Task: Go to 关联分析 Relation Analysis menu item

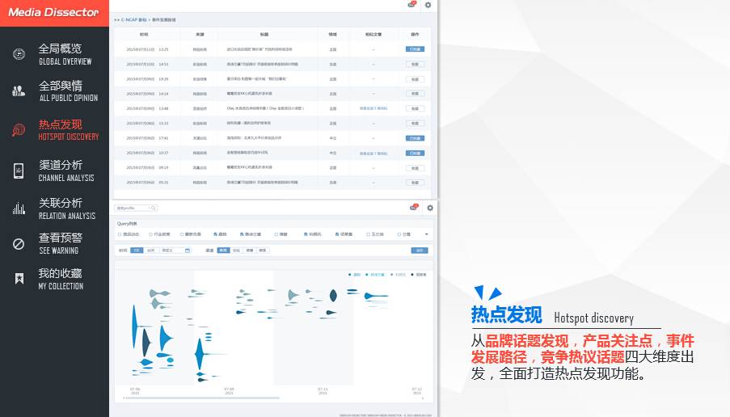Action: point(66,208)
